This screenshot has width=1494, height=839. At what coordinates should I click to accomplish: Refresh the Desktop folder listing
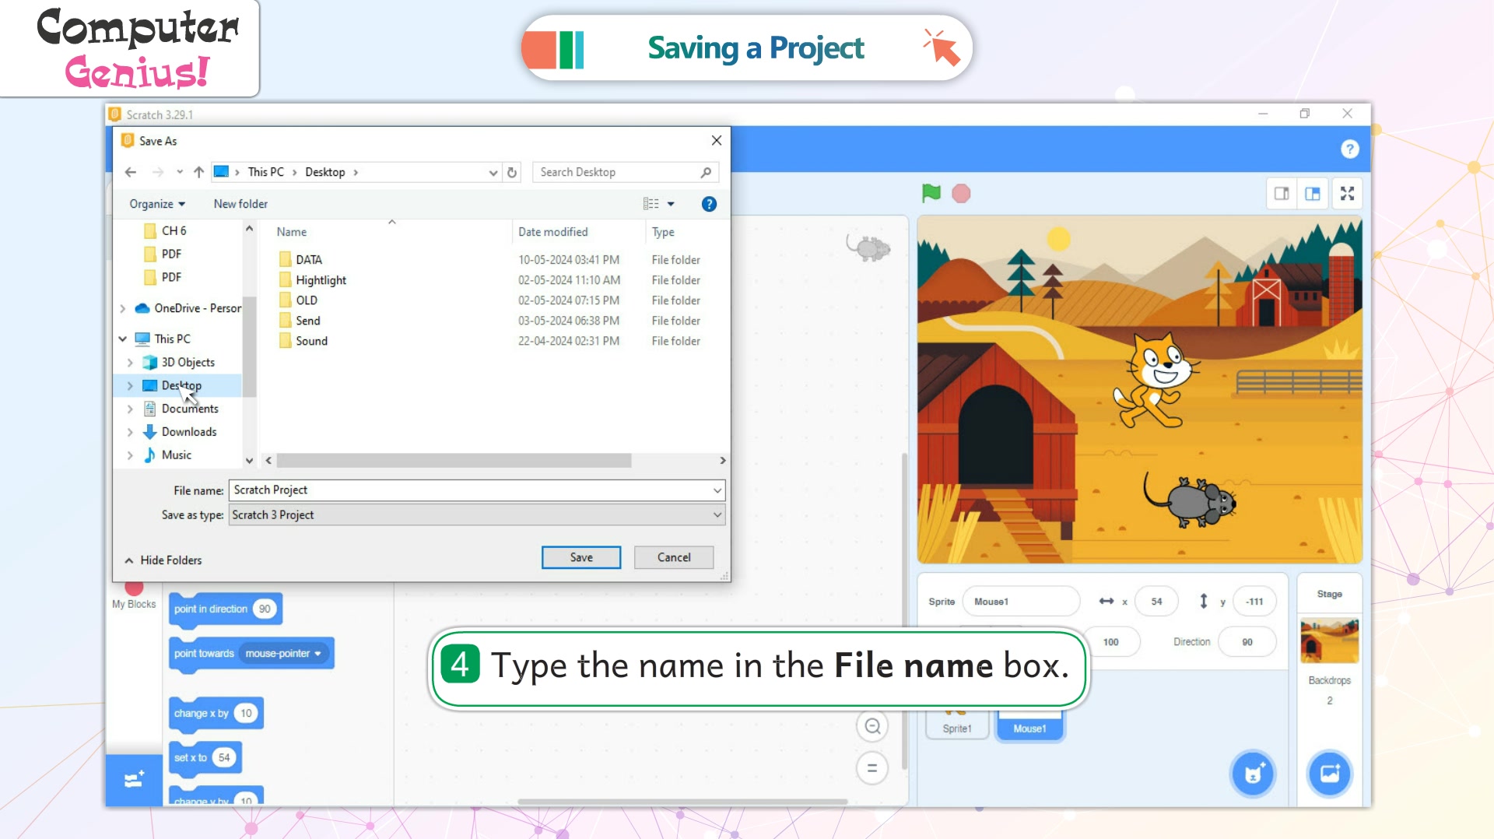[512, 172]
